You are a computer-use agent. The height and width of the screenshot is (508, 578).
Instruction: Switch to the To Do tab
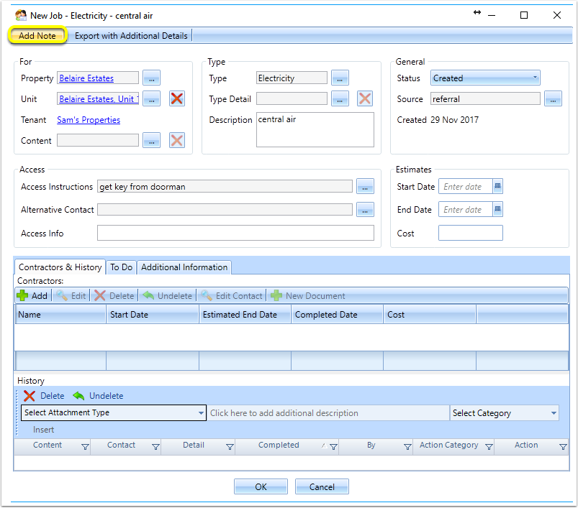coord(121,267)
